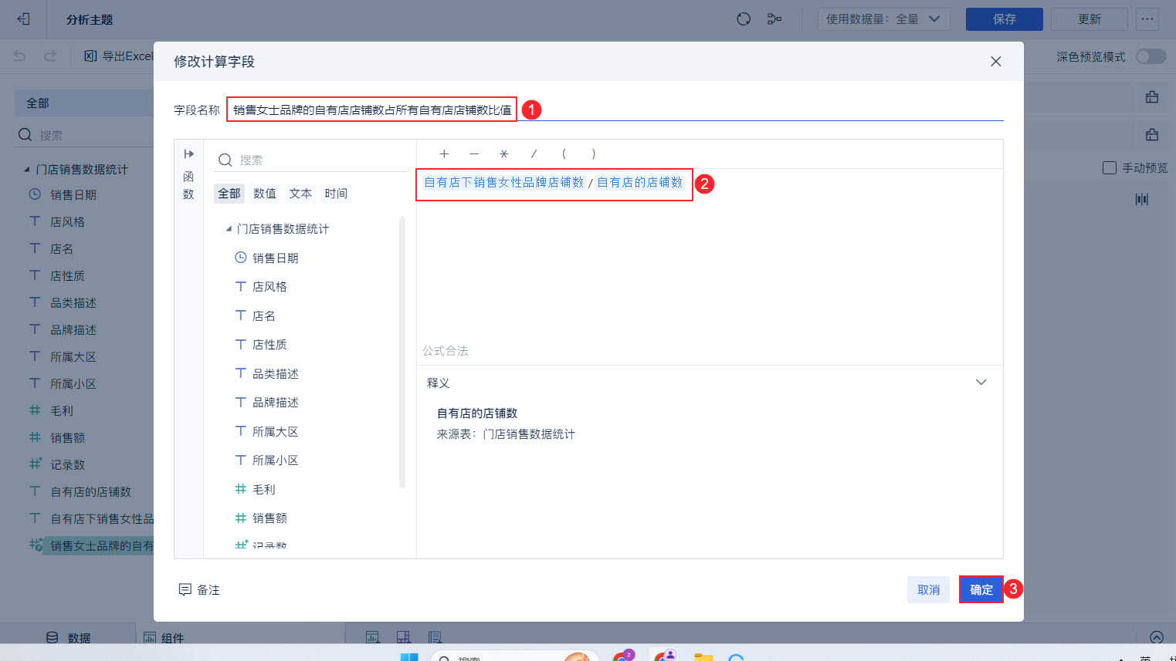This screenshot has height=661, width=1176.
Task: Select formula token 自有店的店铺数 in the editor
Action: 640,183
